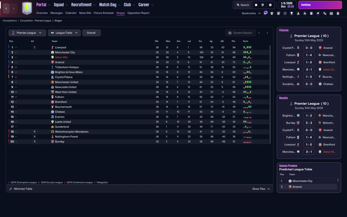Go forward with the right arrow button
This screenshot has width=347, height=217.
click(x=14, y=8)
